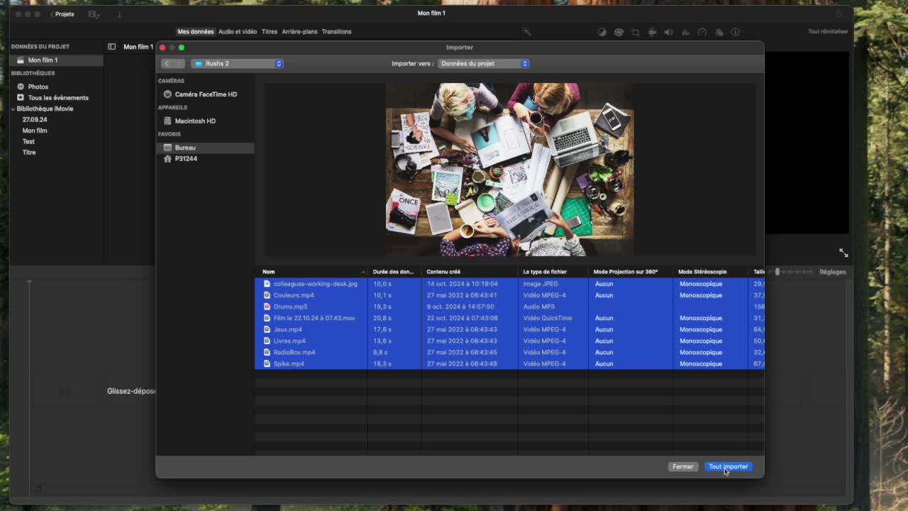Select Caméra FaceTime HD source
The width and height of the screenshot is (908, 511).
tap(206, 94)
